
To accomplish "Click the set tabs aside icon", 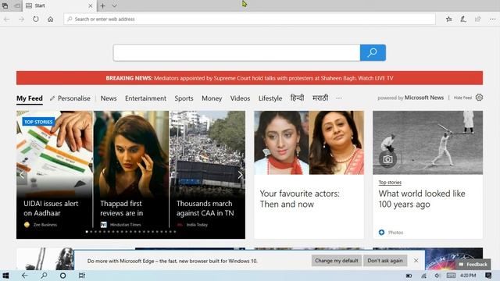I will 17,5.
